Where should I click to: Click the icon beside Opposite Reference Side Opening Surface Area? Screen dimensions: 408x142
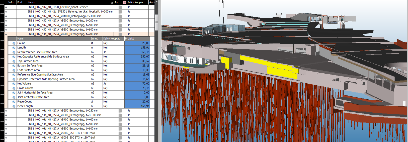(x=14, y=79)
